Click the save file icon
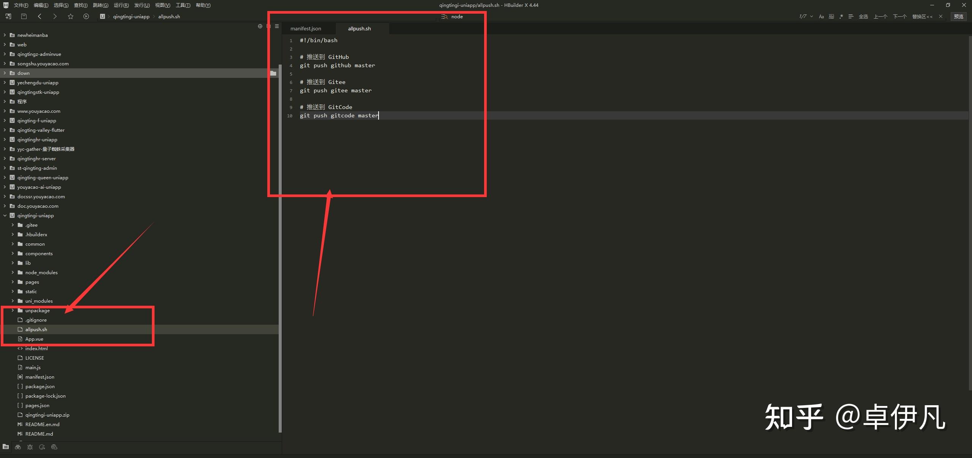The image size is (972, 458). tap(24, 16)
